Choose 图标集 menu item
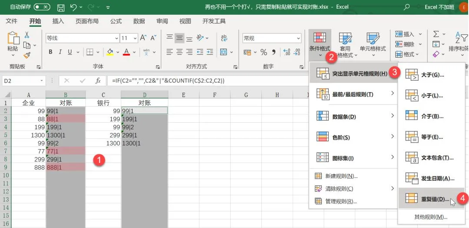Screen dimensions: 469x228 (353, 158)
